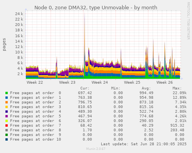This screenshot has width=192, height=153.
Task: Click the 'Avg:' column header
Action: [x=146, y=88]
